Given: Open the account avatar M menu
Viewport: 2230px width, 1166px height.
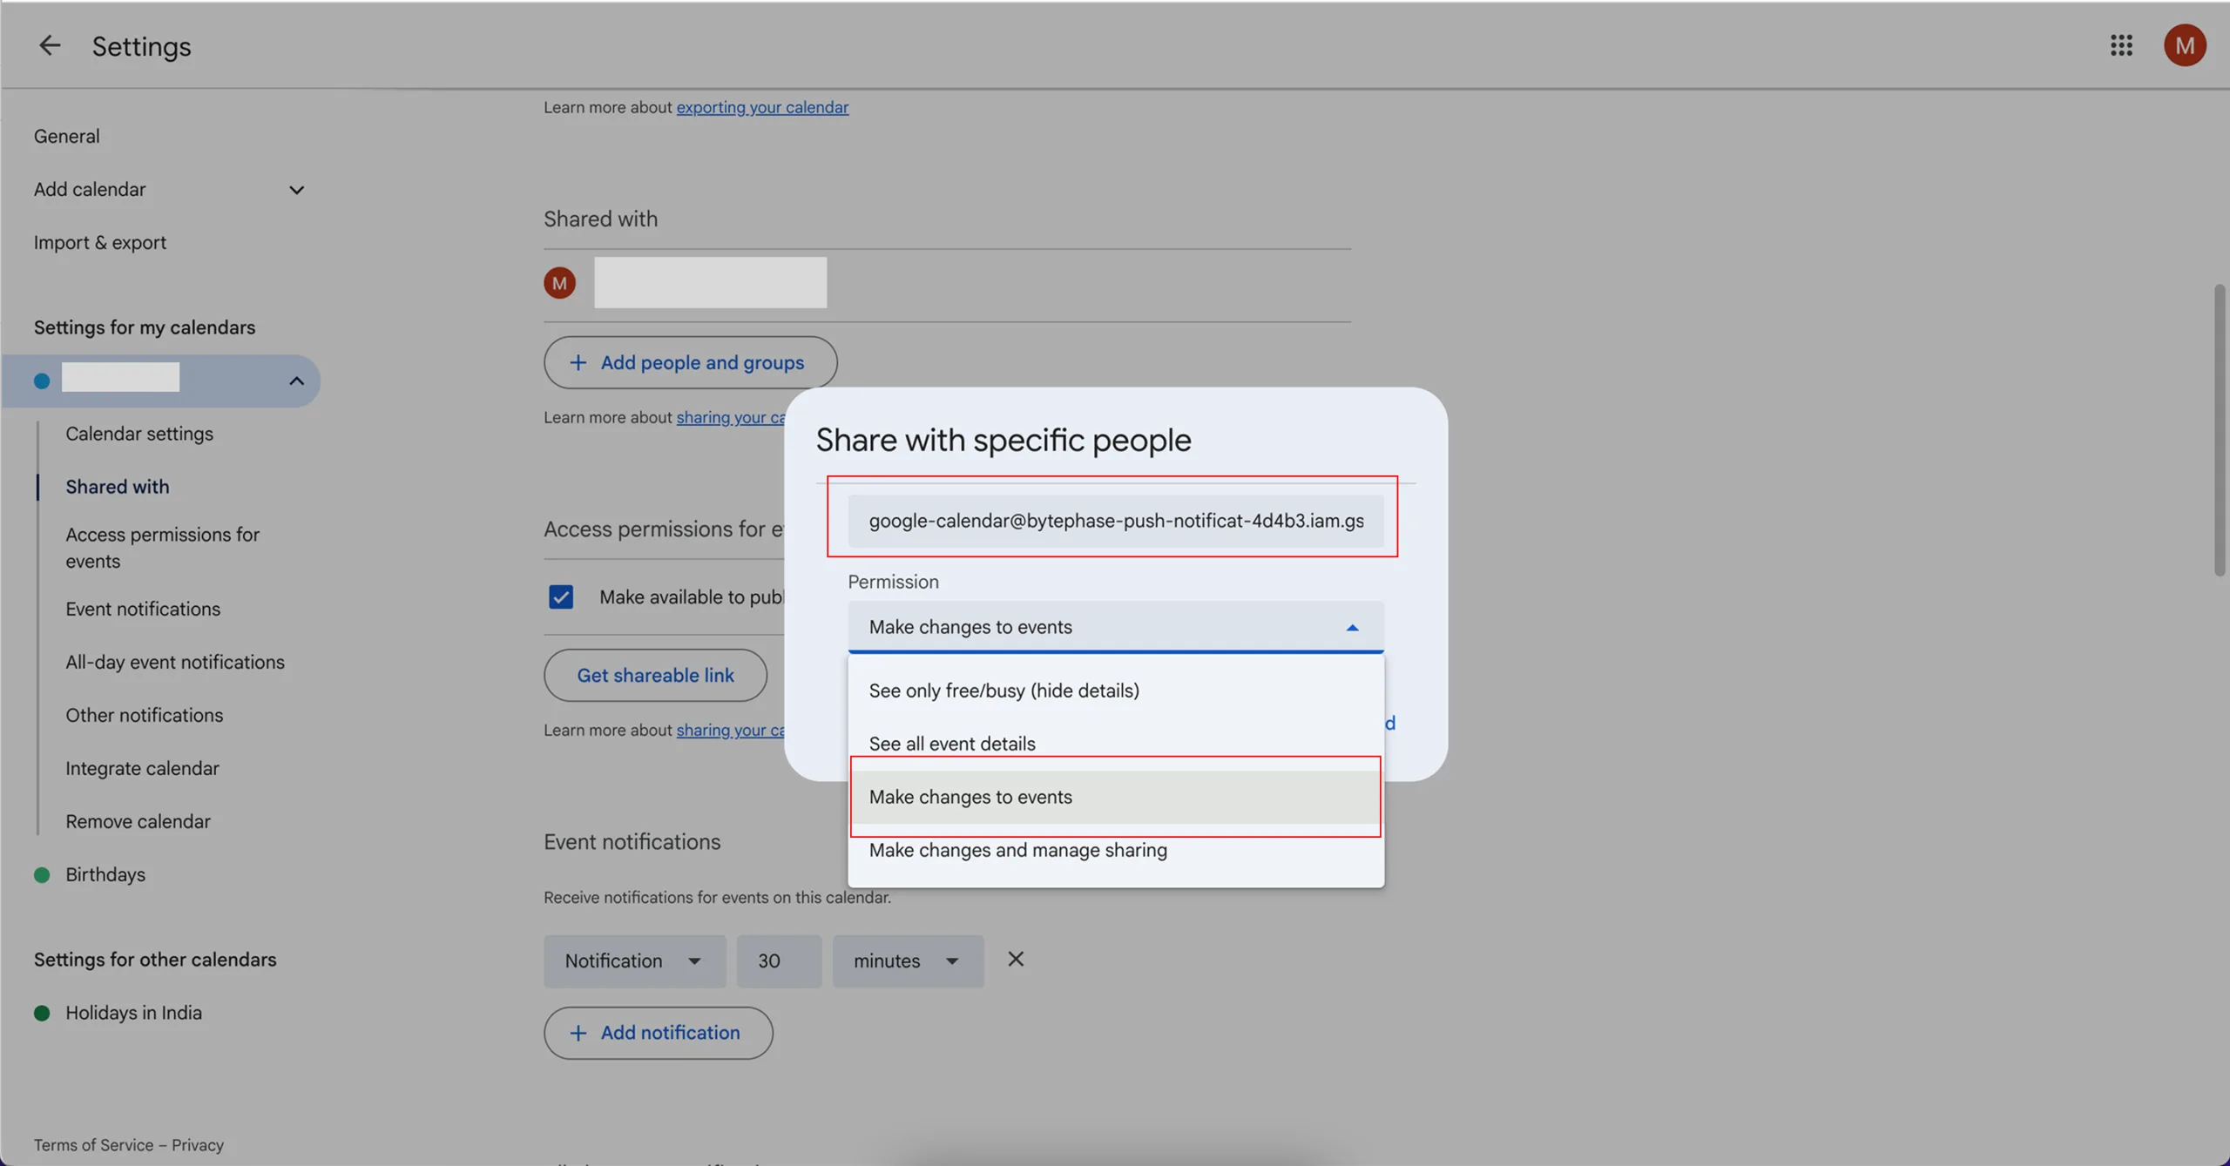Looking at the screenshot, I should pos(2184,45).
